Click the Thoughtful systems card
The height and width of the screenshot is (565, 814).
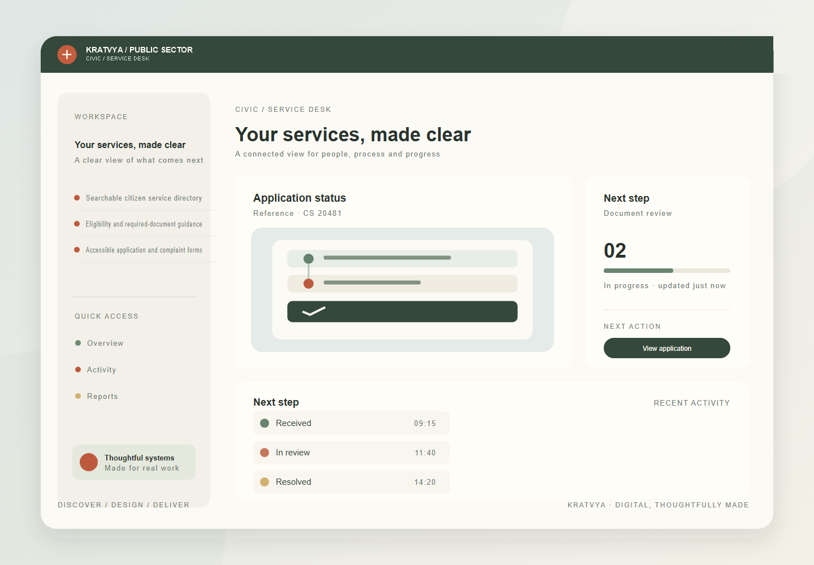pos(134,462)
